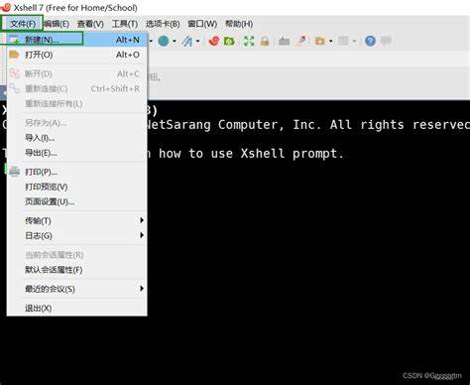This screenshot has height=385, width=470.
Task: Click 导出(E)... menu entry
Action: pos(76,153)
